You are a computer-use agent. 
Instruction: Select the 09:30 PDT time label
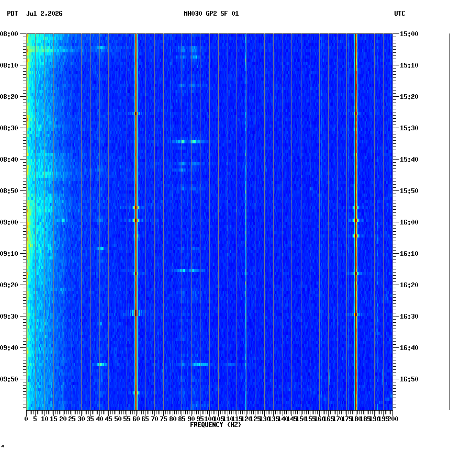tap(9, 317)
